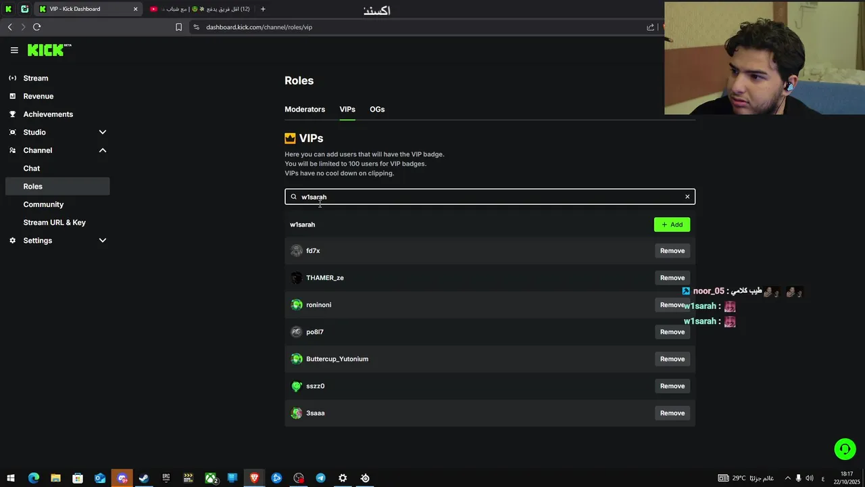Add w1sarah as VIP

672,225
